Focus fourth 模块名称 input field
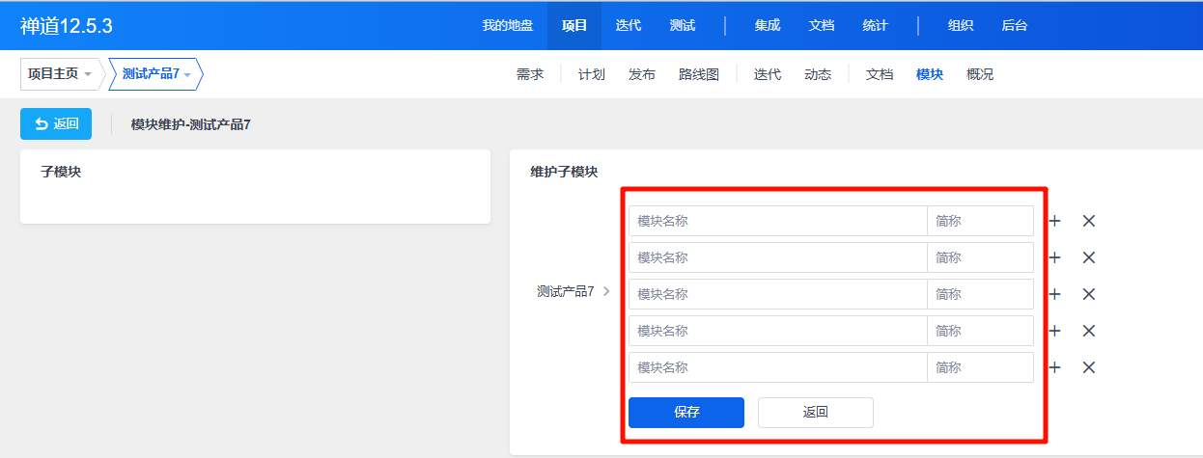 tap(778, 331)
